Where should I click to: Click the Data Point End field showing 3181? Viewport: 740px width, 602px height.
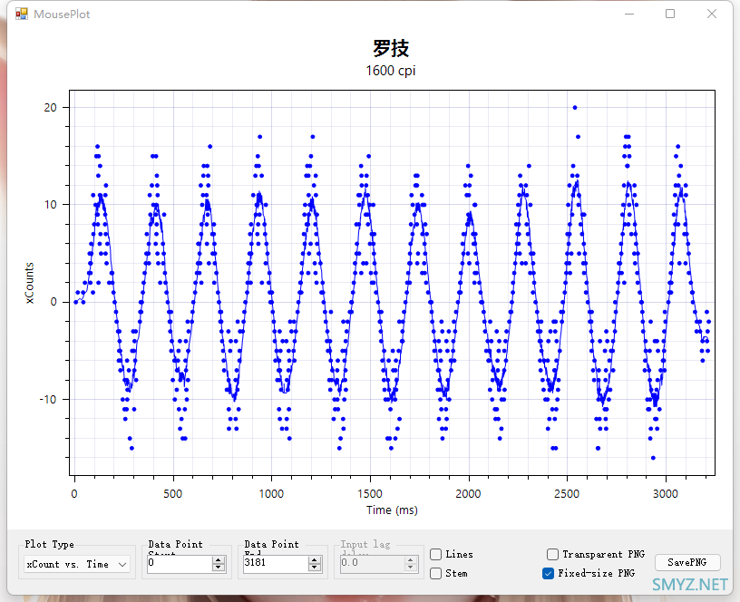tap(276, 563)
